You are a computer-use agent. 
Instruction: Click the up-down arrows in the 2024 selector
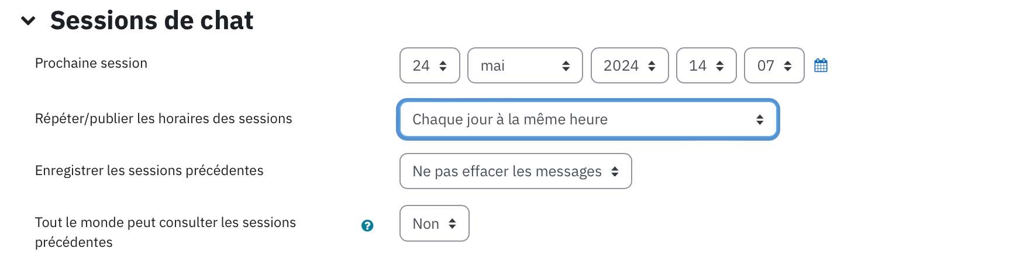point(652,66)
